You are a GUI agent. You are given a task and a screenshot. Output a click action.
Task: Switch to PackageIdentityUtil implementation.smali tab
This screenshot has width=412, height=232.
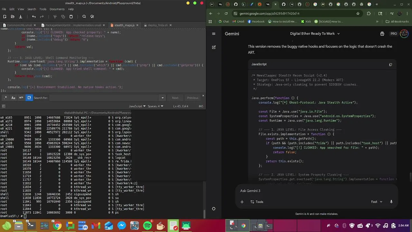(x=73, y=25)
